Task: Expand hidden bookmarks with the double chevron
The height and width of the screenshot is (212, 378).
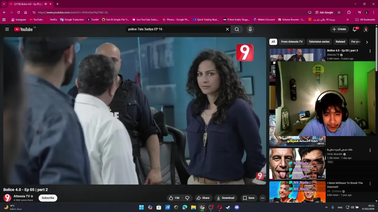Action: [348, 20]
